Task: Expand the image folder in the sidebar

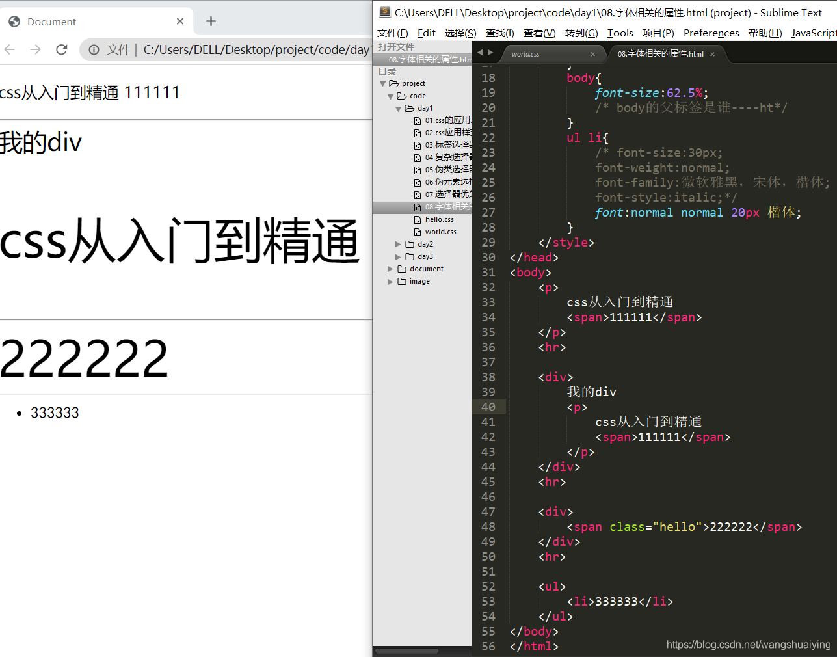Action: pyautogui.click(x=390, y=281)
